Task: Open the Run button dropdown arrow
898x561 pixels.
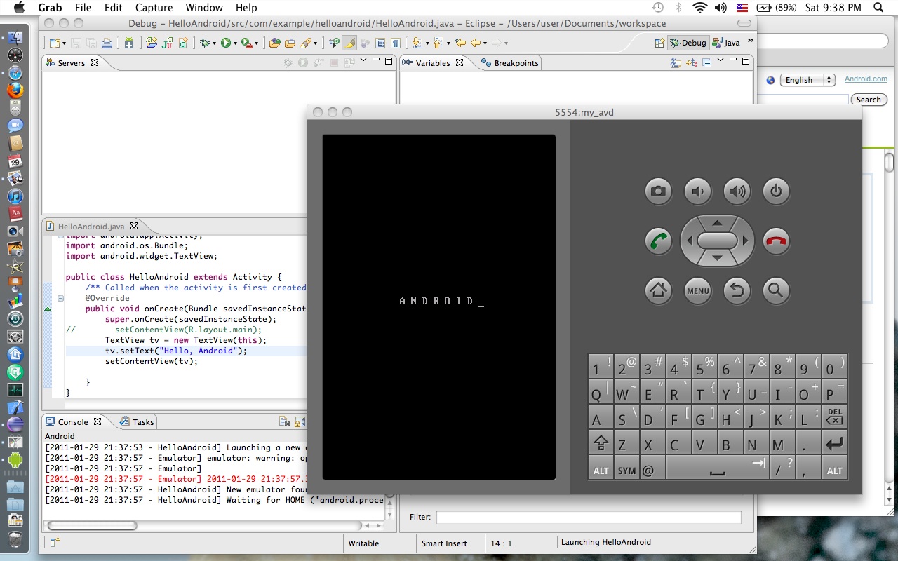Action: coord(236,43)
